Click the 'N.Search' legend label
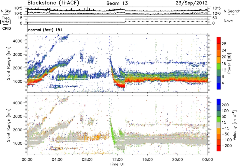Viewport: 240px width, 166px height. [x=232, y=11]
